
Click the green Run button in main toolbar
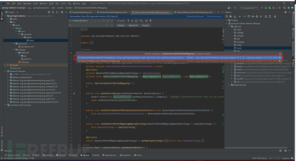(262, 8)
